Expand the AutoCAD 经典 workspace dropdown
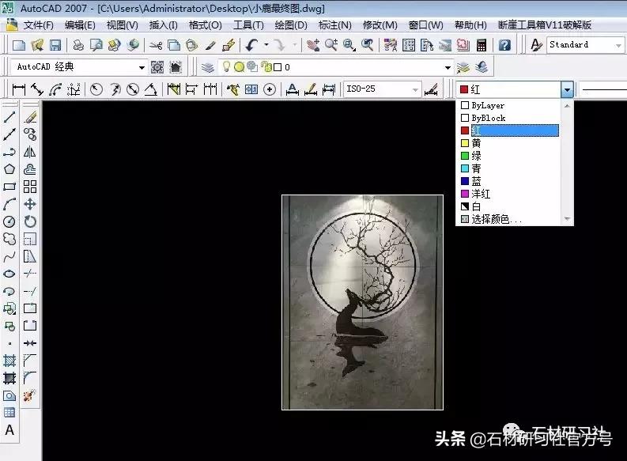627x461 pixels. click(142, 67)
